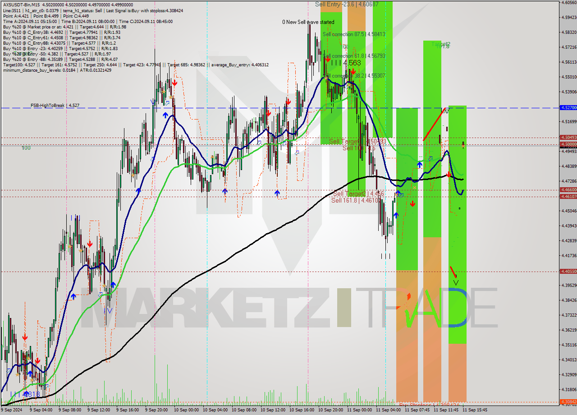
Task: Click the green '100' level label
Action: [26, 148]
